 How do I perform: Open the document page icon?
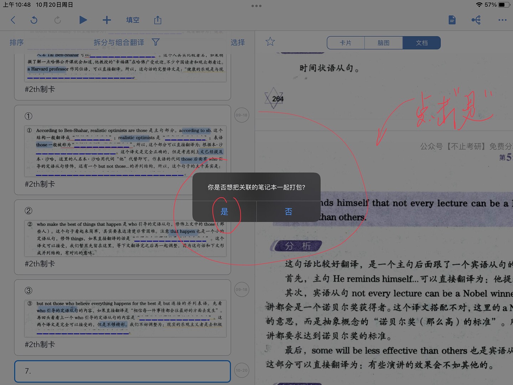[x=452, y=20]
